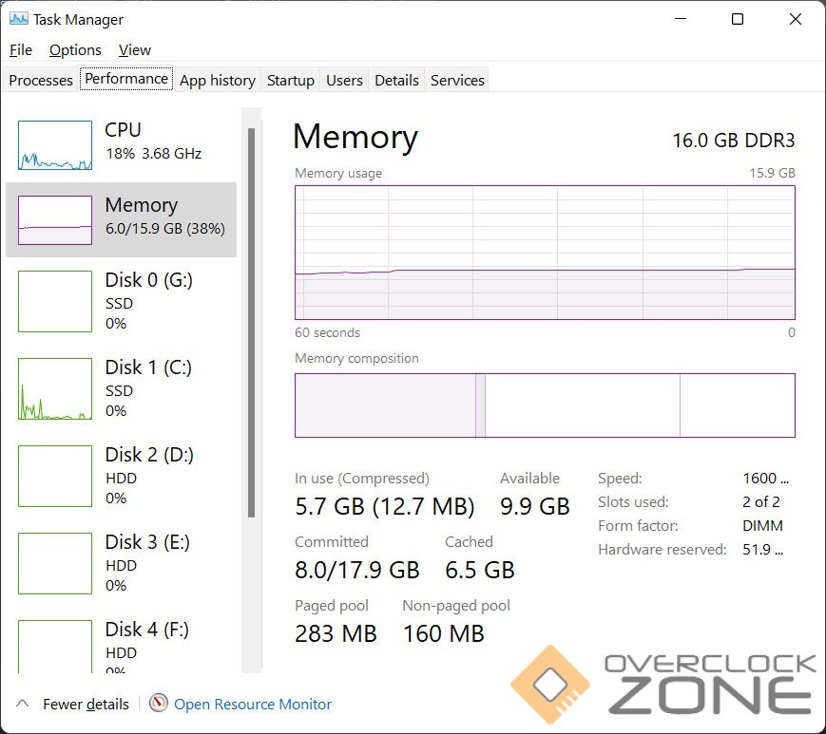The width and height of the screenshot is (826, 734).
Task: Open the Details tab
Action: [x=396, y=81]
